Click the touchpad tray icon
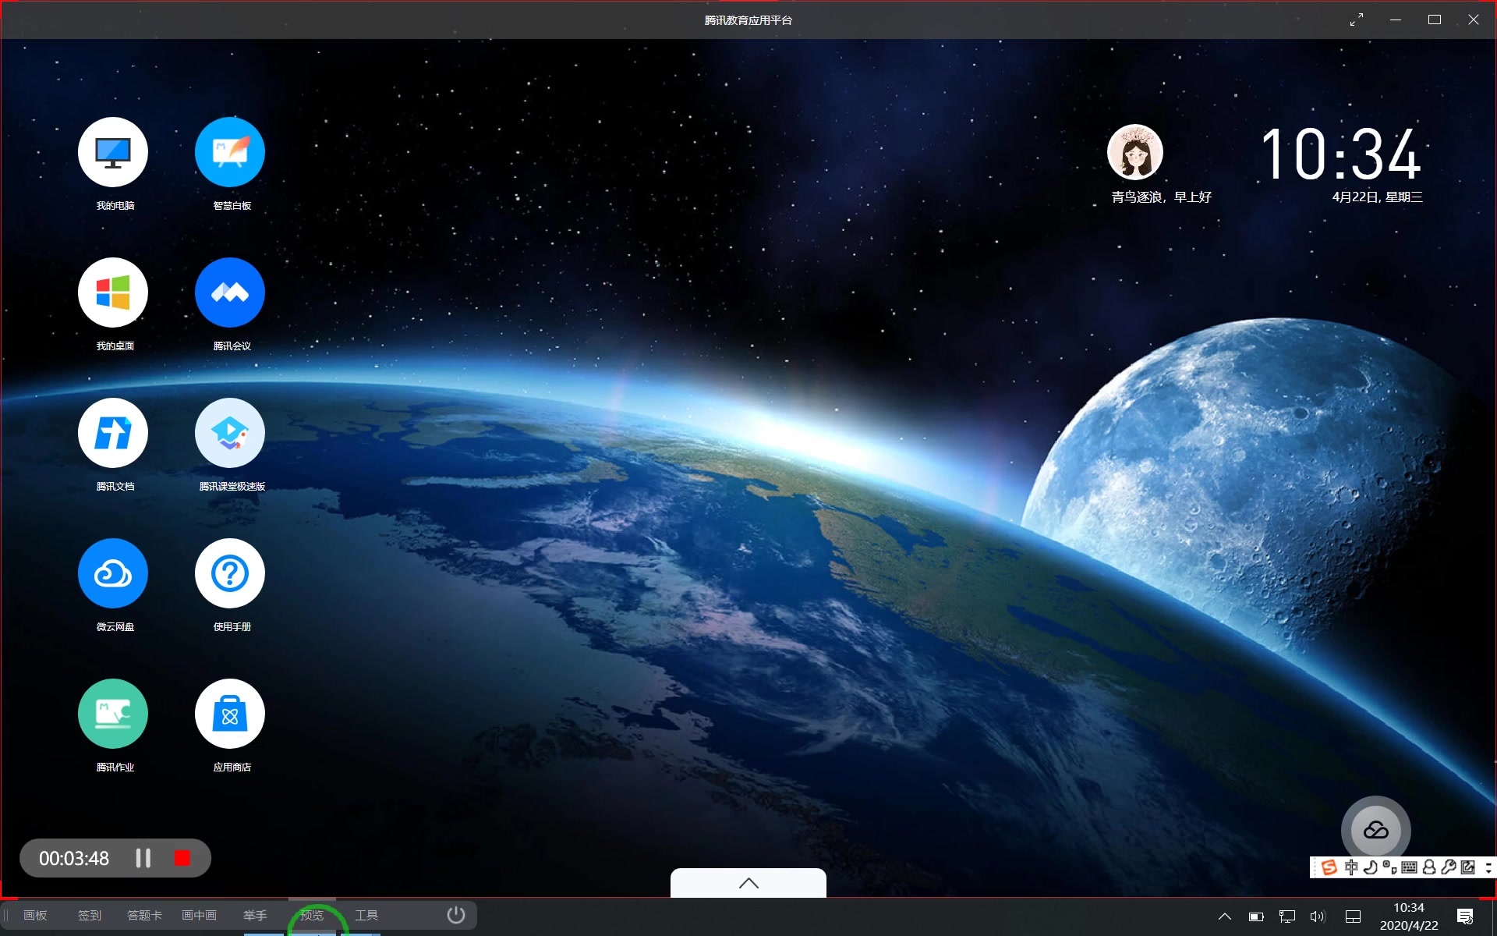The image size is (1497, 936). (1354, 916)
